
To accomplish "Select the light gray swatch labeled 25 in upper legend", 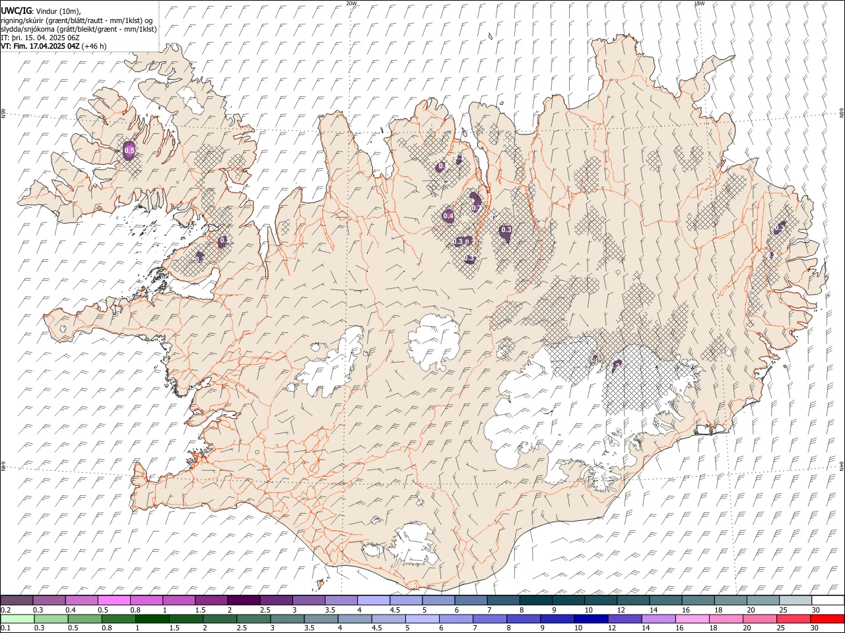I will [x=795, y=601].
